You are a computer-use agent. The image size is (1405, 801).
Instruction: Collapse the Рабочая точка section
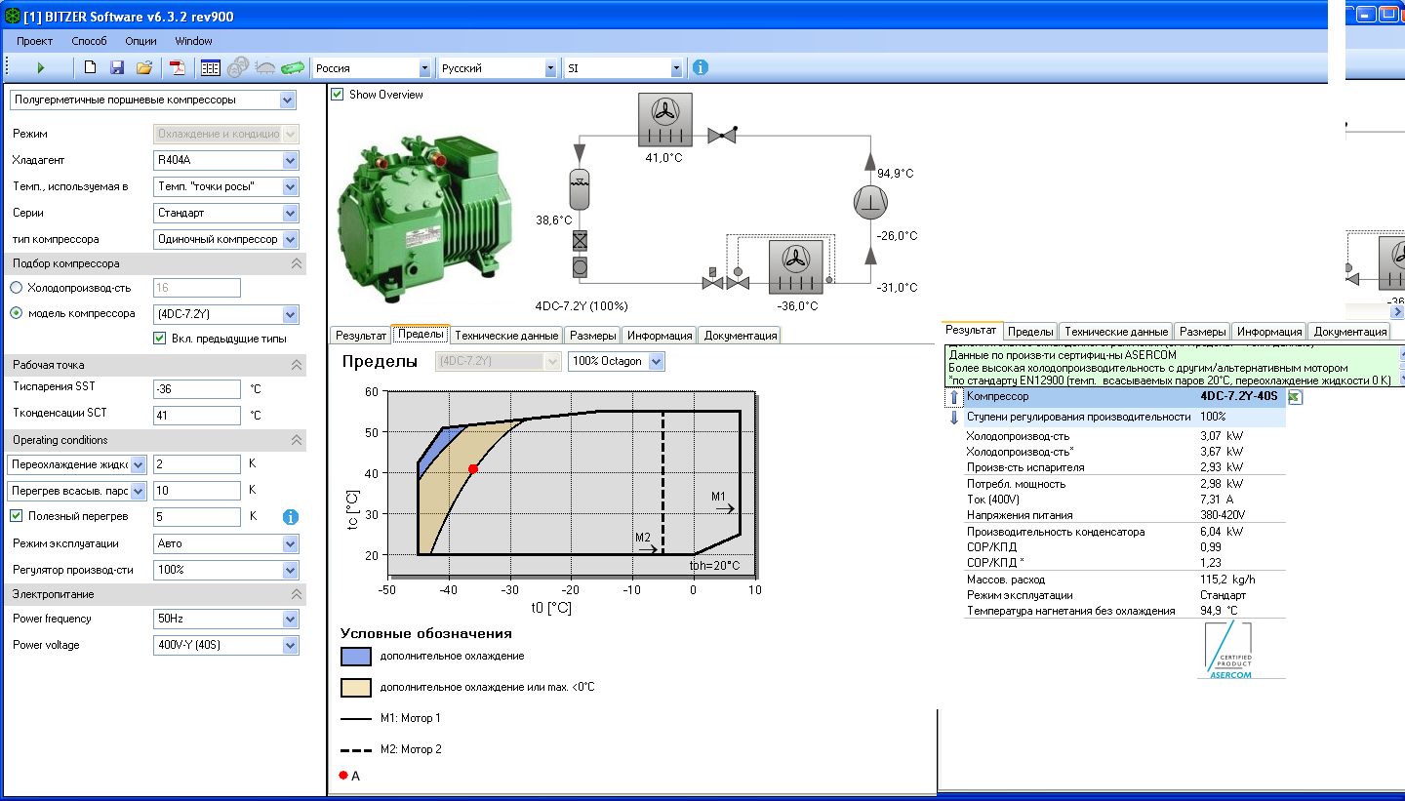pos(297,365)
